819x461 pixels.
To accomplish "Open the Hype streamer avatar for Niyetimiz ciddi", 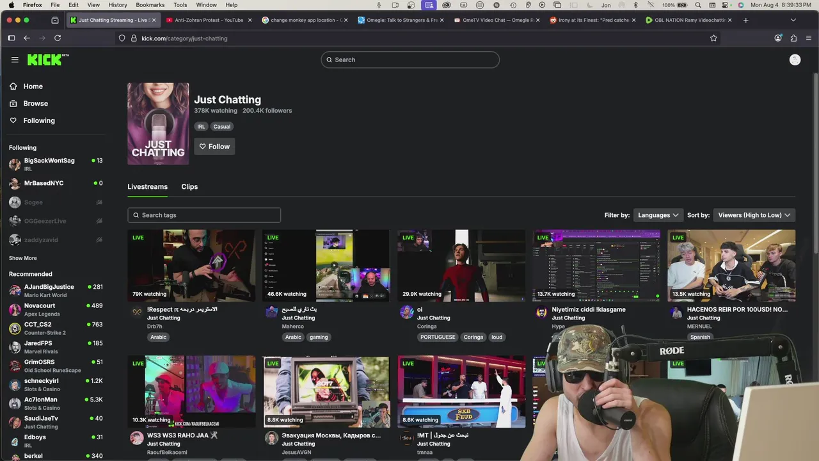I will pos(541,312).
